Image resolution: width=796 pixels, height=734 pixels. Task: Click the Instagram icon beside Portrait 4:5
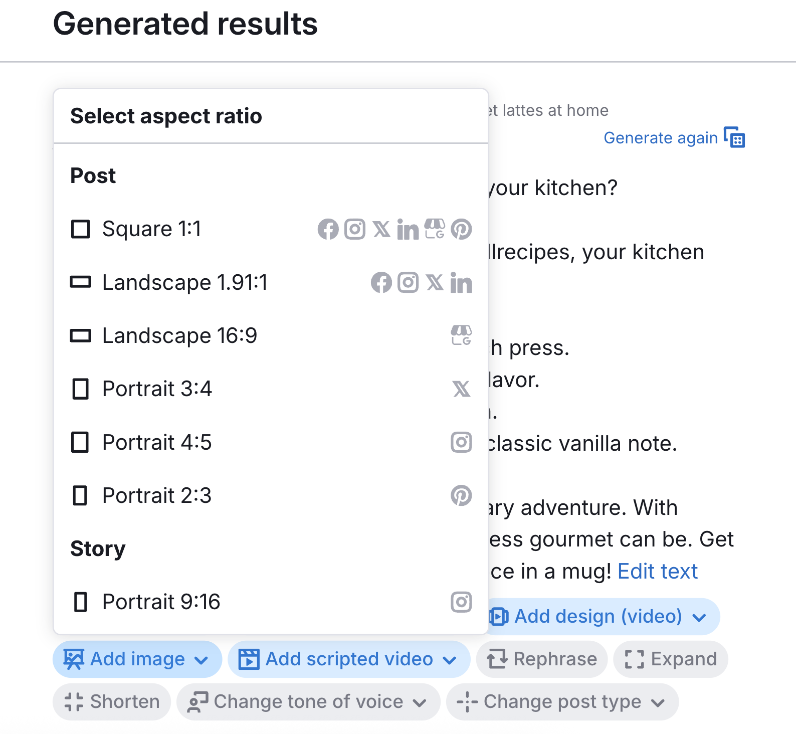(x=462, y=443)
